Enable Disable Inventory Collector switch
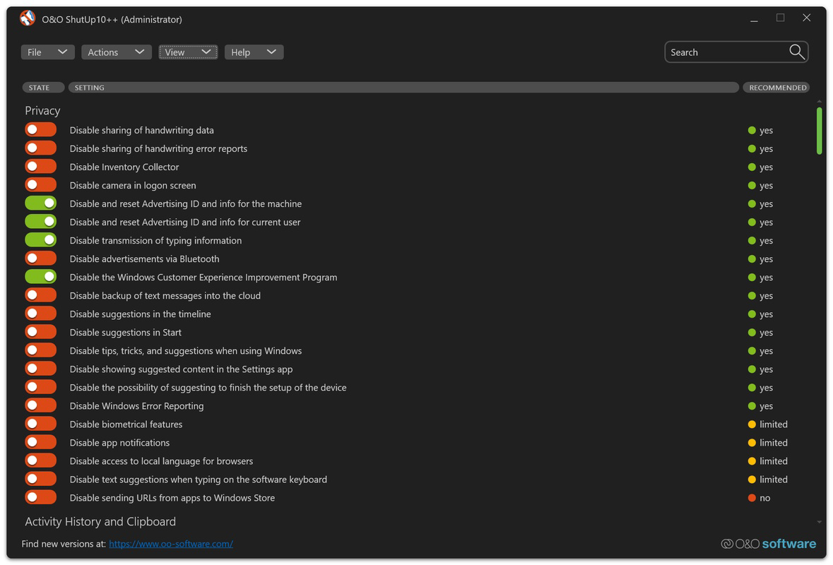Image resolution: width=833 pixels, height=565 pixels. coord(40,166)
